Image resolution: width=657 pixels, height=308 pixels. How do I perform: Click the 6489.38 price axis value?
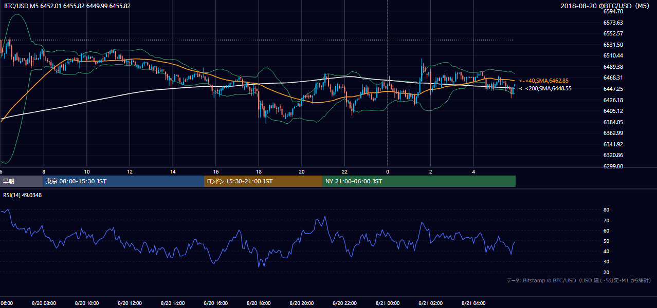point(613,67)
